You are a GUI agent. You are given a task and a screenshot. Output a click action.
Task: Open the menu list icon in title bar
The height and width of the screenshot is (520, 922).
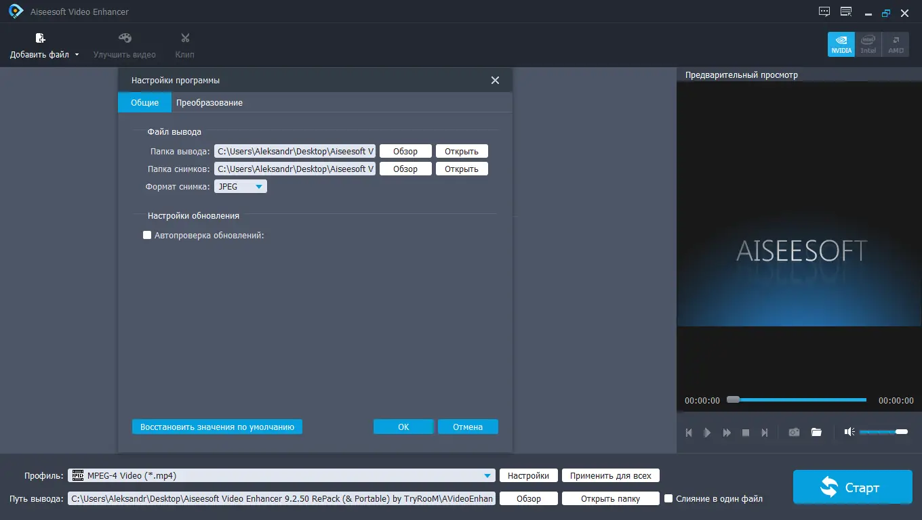click(846, 12)
